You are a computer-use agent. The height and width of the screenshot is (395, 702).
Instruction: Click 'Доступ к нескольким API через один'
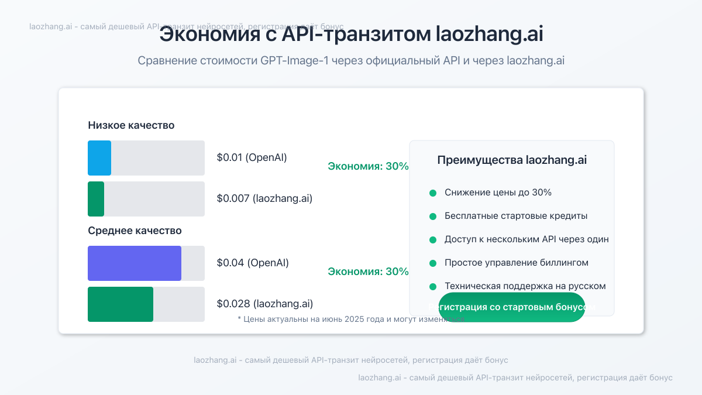pos(526,239)
